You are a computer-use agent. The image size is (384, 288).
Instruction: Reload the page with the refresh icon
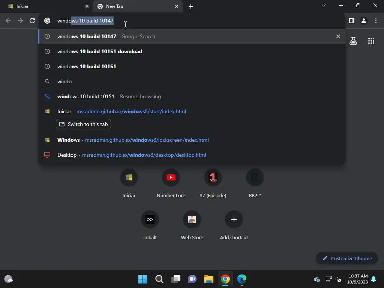(x=32, y=21)
